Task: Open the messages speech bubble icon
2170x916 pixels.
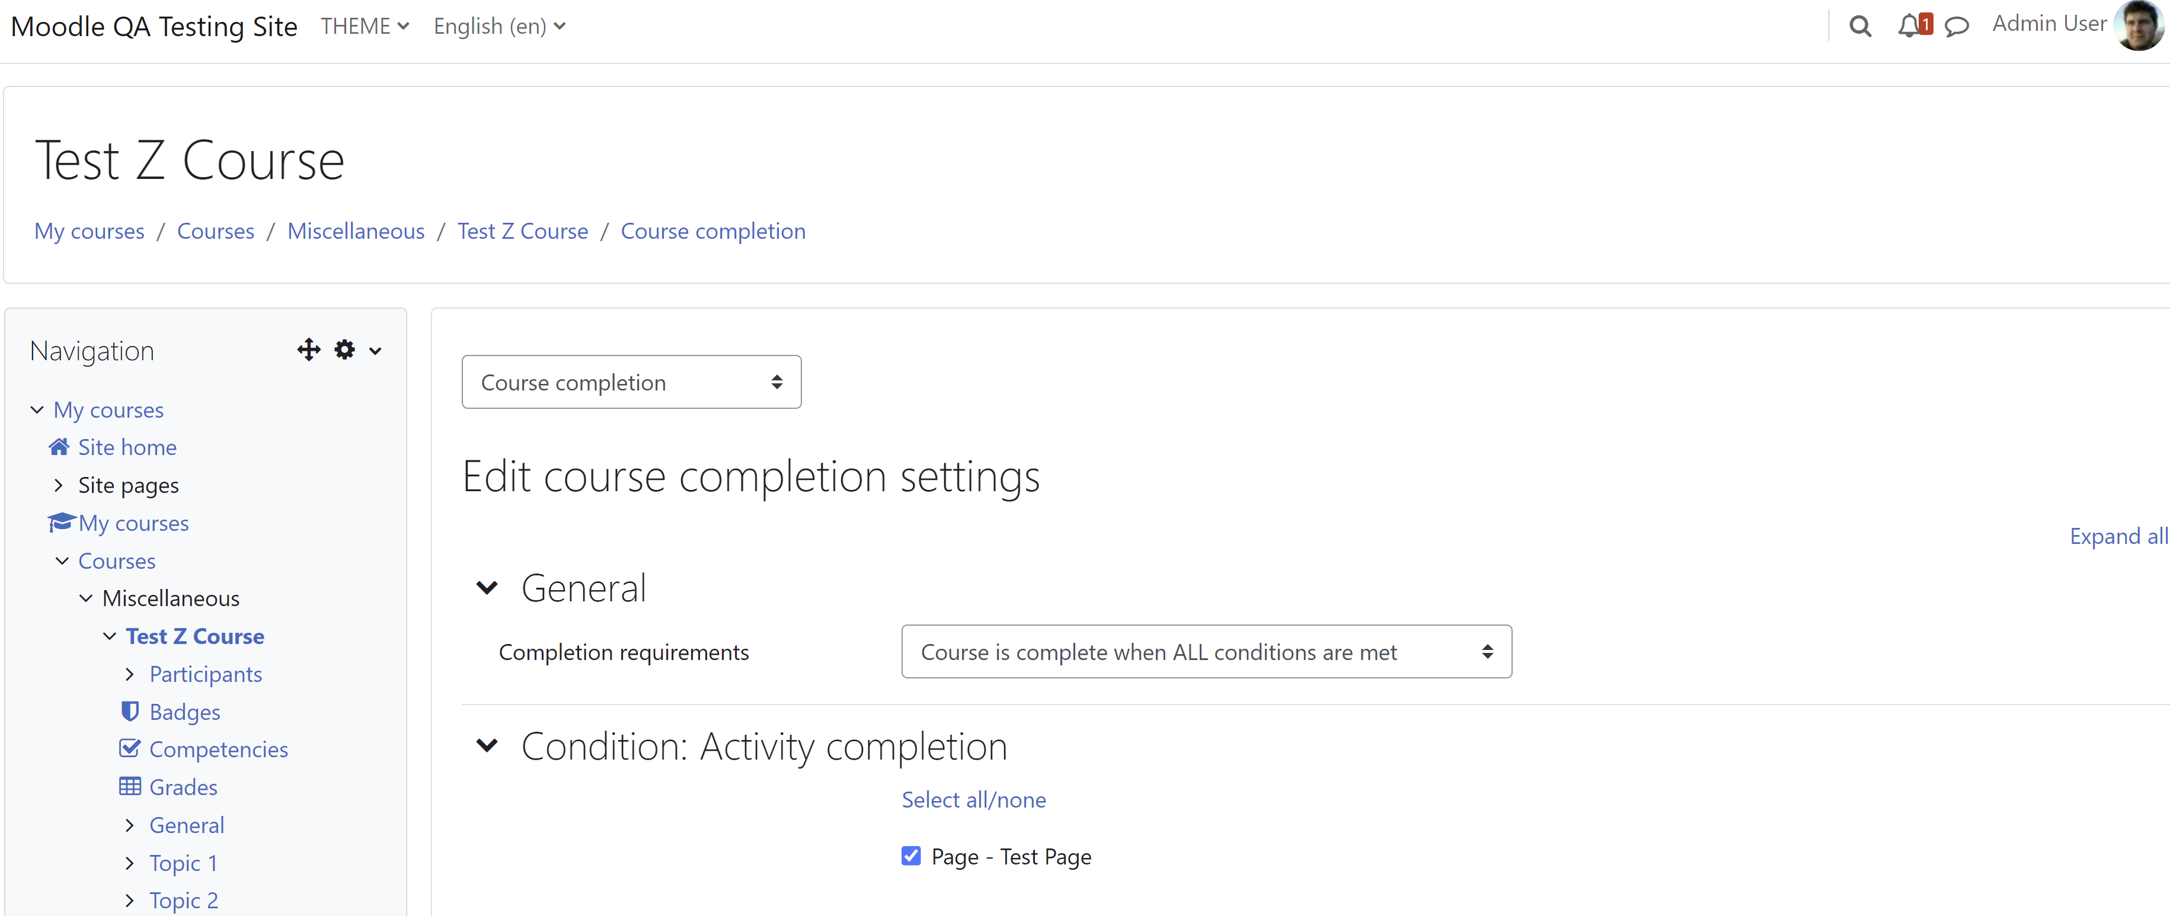Action: 1956,27
